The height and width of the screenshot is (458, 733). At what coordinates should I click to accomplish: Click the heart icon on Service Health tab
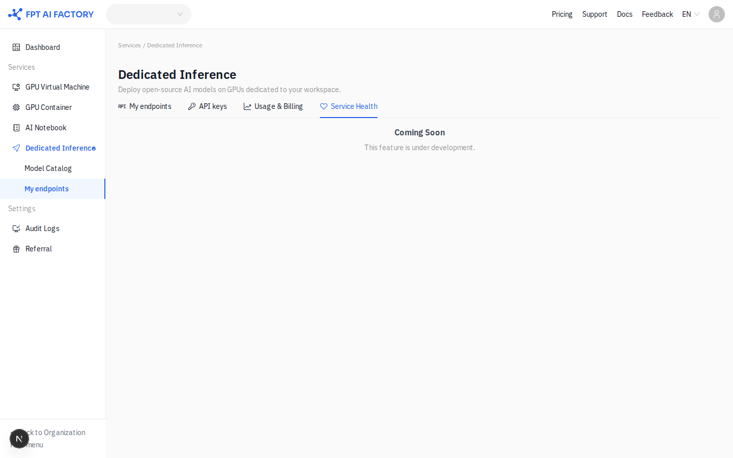tap(324, 106)
